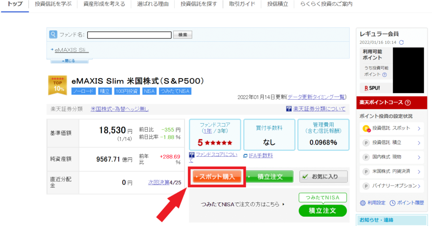Screen dimensions: 432x226
Task: Click the 18,530 base price value
Action: [x=112, y=130]
